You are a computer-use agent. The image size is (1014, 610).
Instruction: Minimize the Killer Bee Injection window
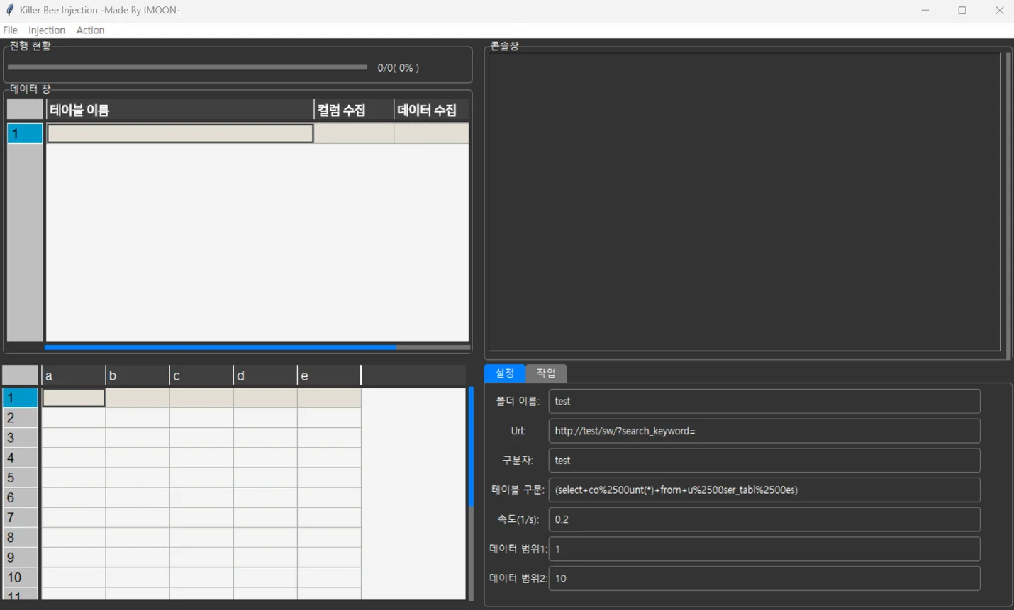click(x=925, y=10)
